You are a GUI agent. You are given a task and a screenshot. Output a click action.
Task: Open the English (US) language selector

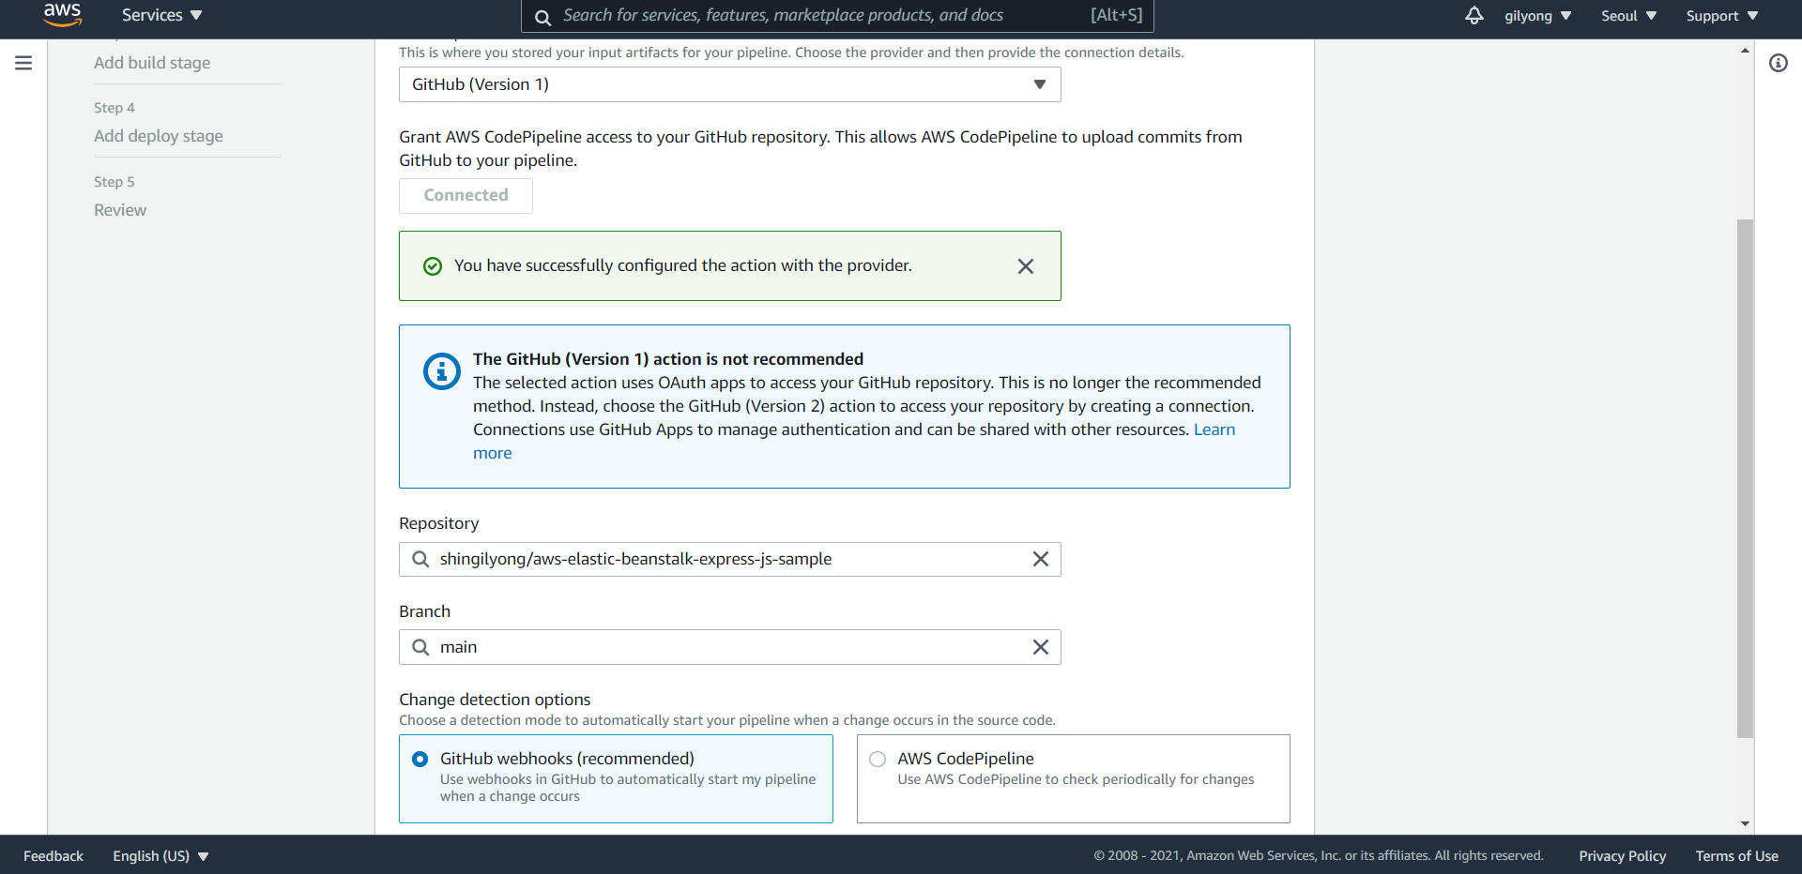[160, 856]
